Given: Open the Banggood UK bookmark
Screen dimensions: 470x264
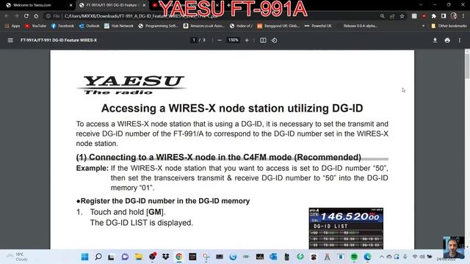Looking at the screenshot, I should tap(278, 26).
